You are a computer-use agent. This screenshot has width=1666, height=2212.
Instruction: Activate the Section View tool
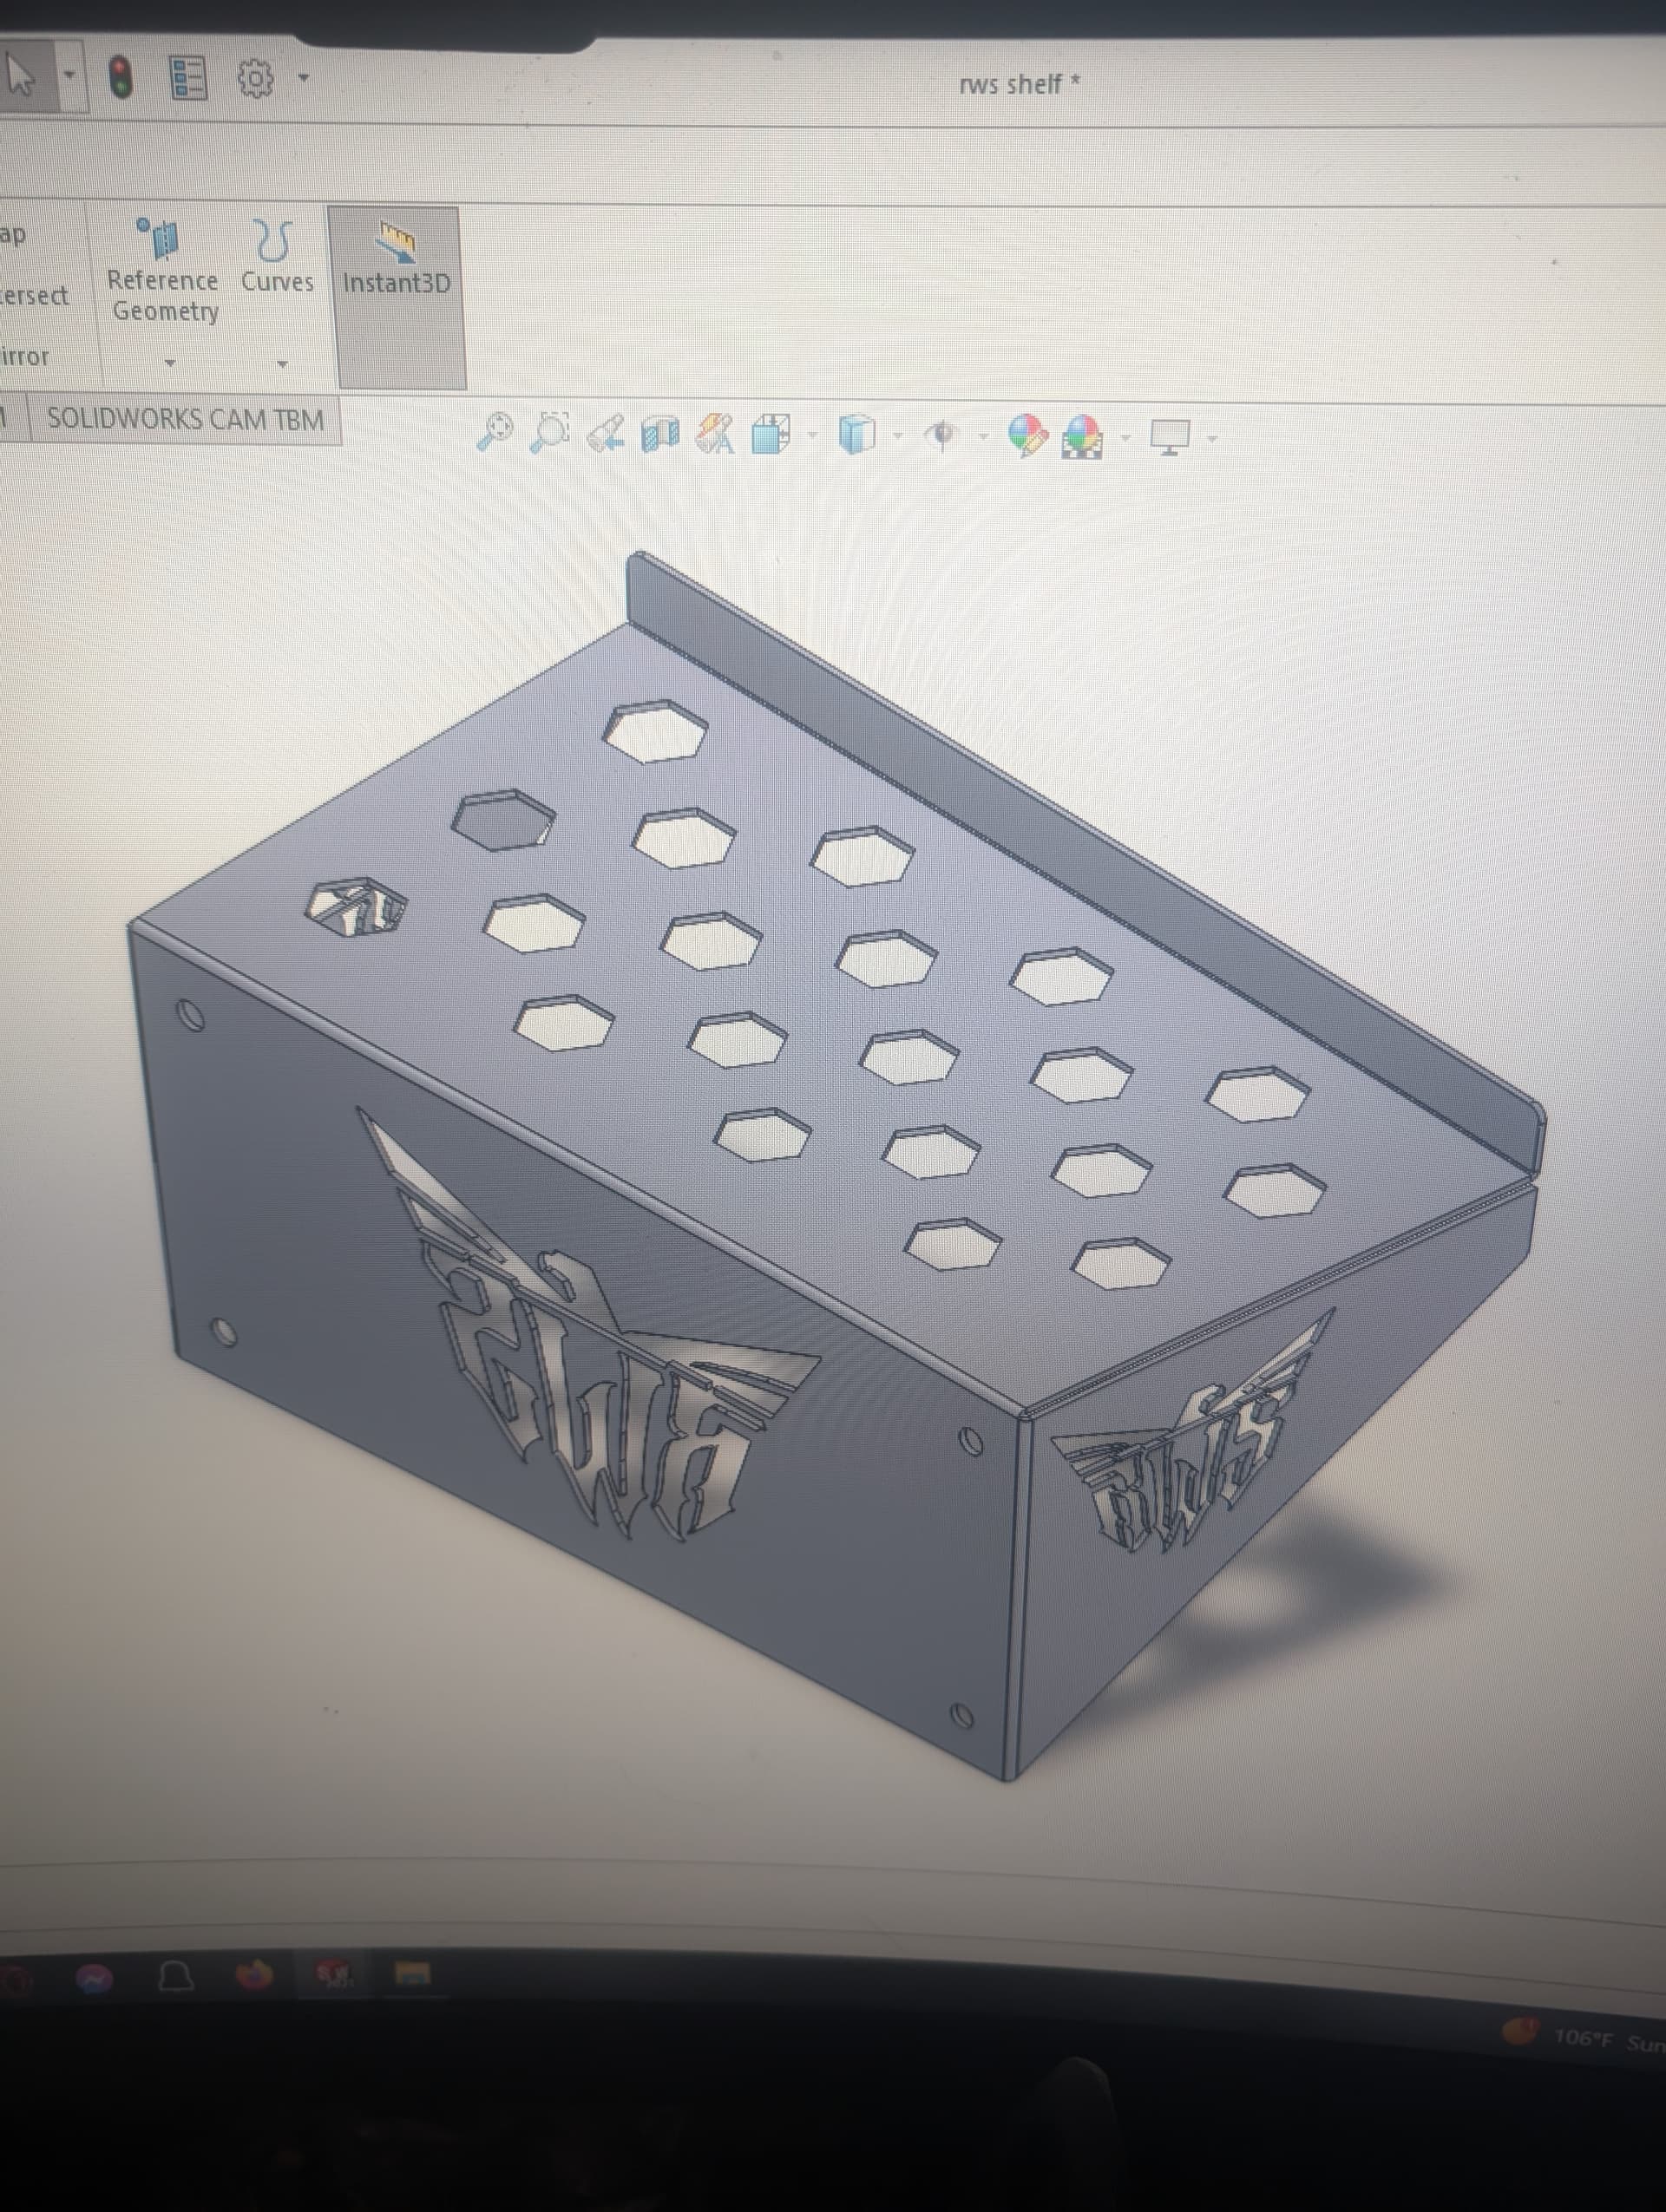coord(660,435)
